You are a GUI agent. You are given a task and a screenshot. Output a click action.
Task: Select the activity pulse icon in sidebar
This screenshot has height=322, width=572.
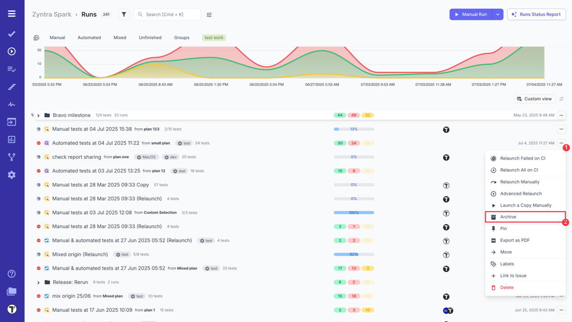12,104
